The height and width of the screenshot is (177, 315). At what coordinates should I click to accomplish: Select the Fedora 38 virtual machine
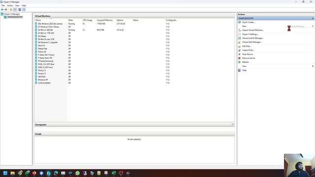coord(42,52)
